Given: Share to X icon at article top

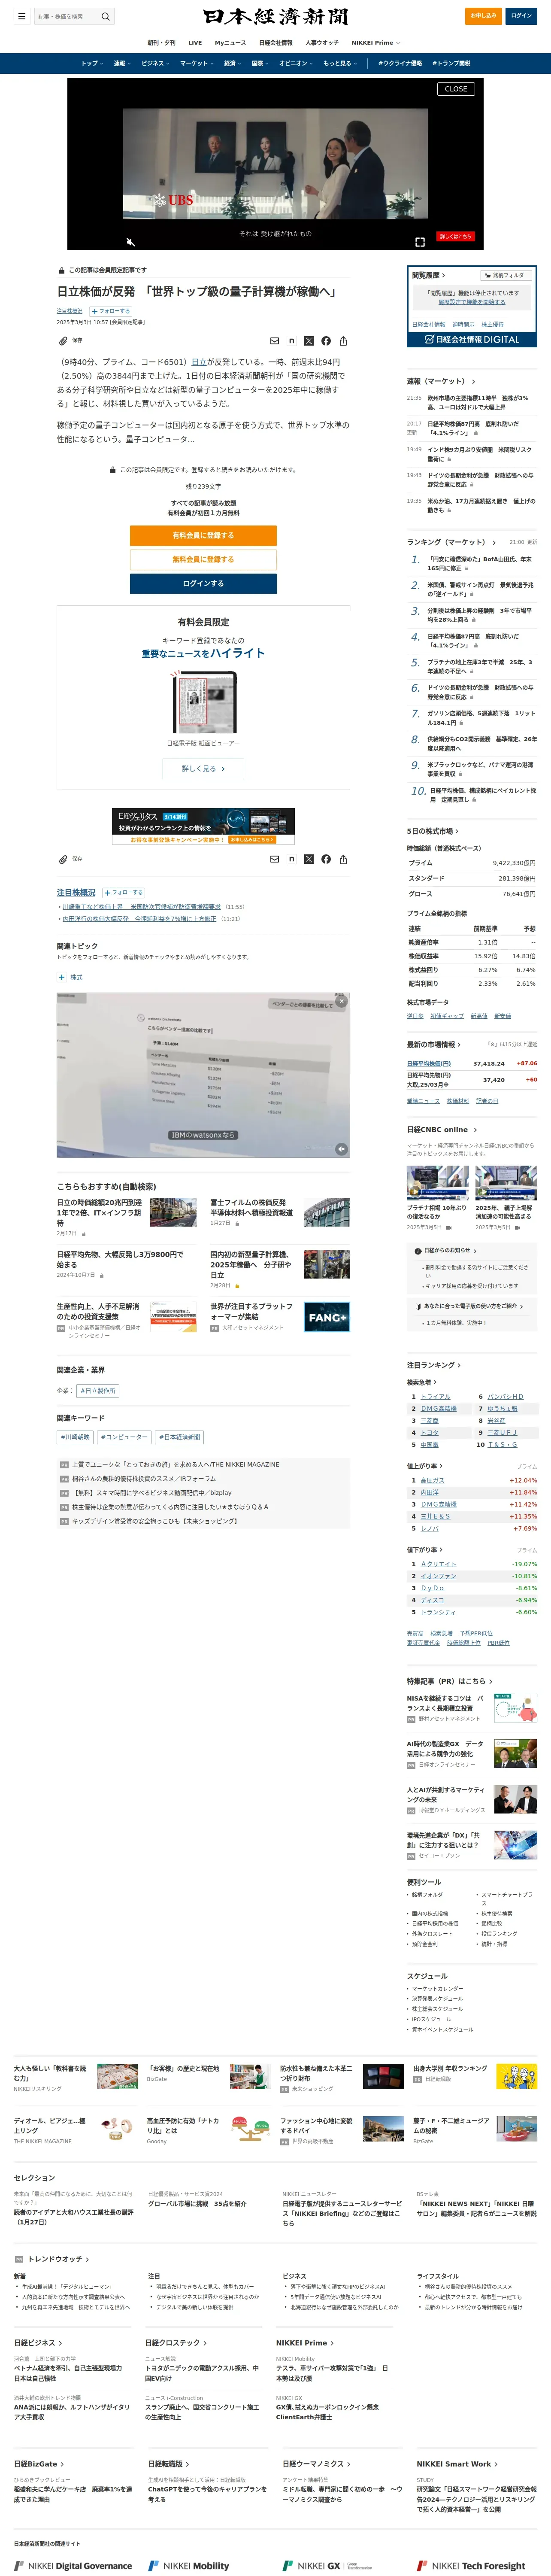Looking at the screenshot, I should 308,341.
